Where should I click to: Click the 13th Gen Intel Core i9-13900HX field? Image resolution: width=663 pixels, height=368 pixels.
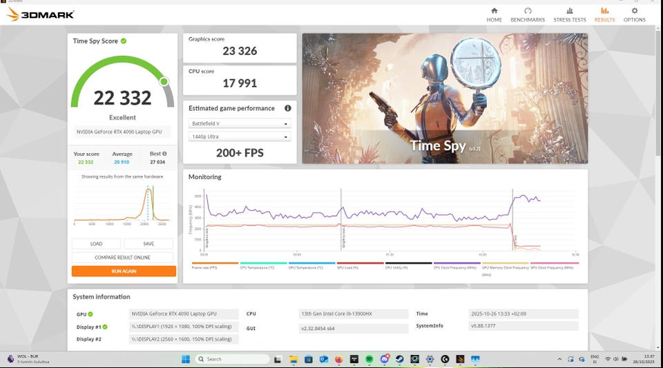click(x=354, y=314)
